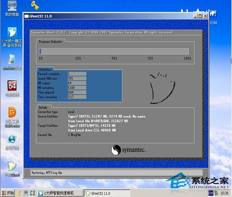Click the 50% progress scale label
This screenshot has width=232, height=197.
115,58
